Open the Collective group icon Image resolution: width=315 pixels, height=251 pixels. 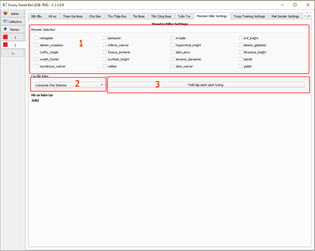pos(5,22)
